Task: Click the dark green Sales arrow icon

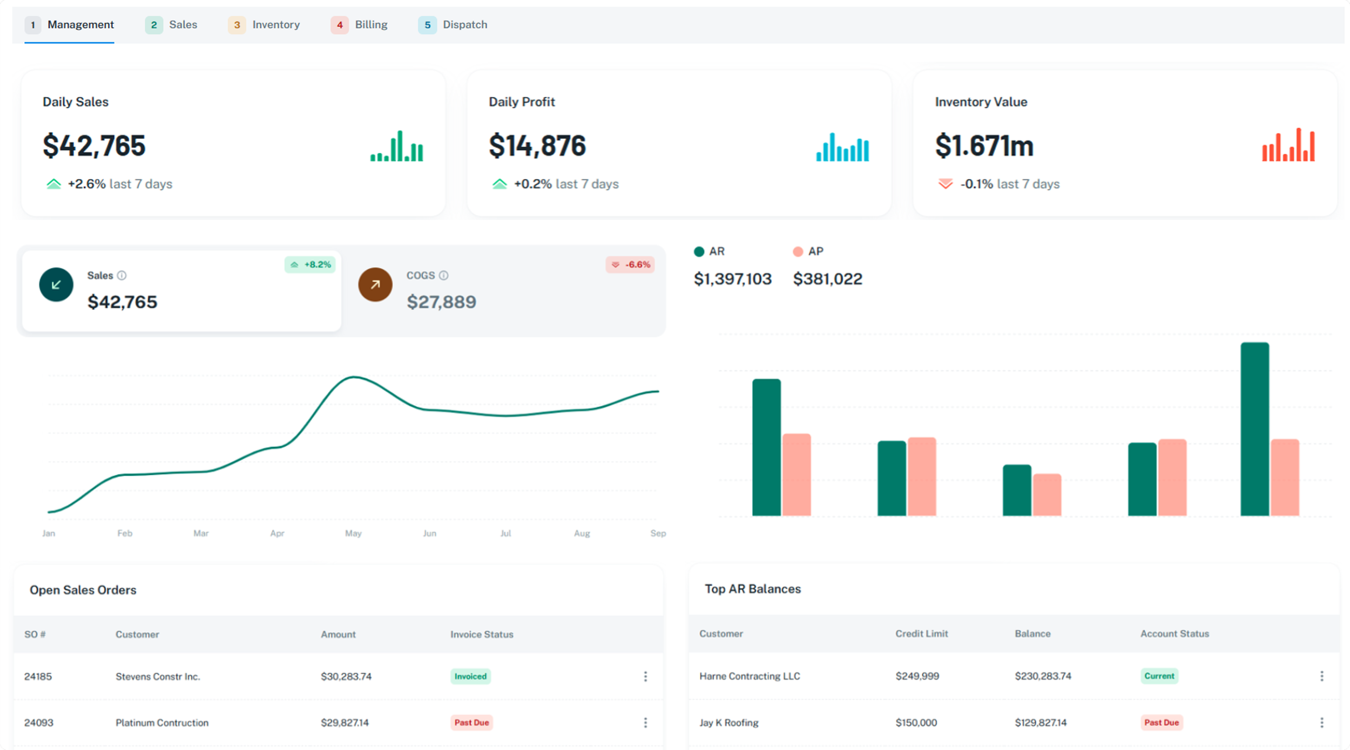Action: (x=56, y=285)
